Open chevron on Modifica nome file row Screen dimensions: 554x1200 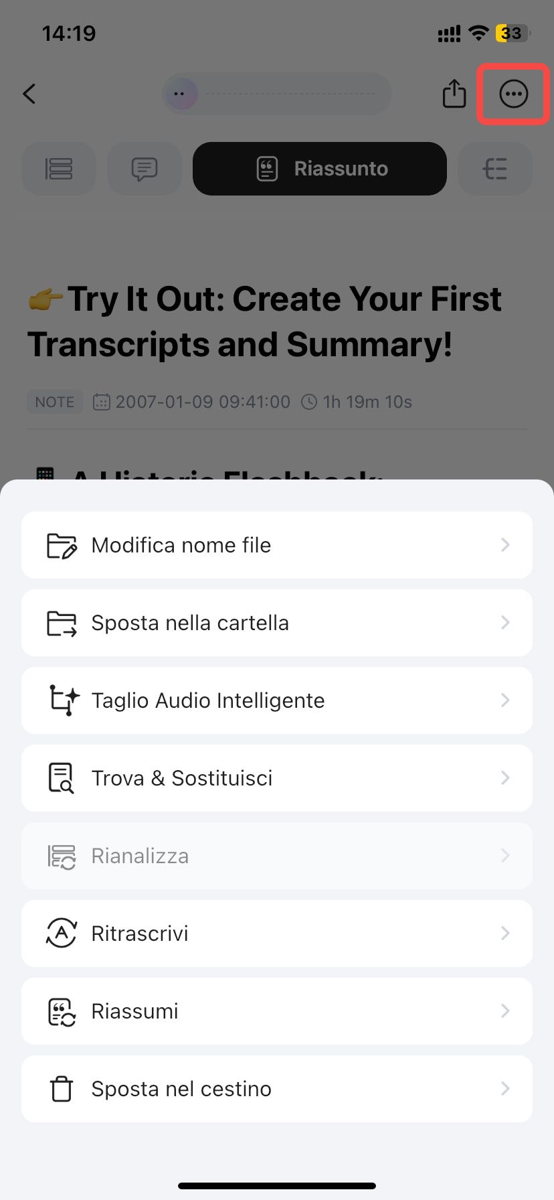click(506, 545)
